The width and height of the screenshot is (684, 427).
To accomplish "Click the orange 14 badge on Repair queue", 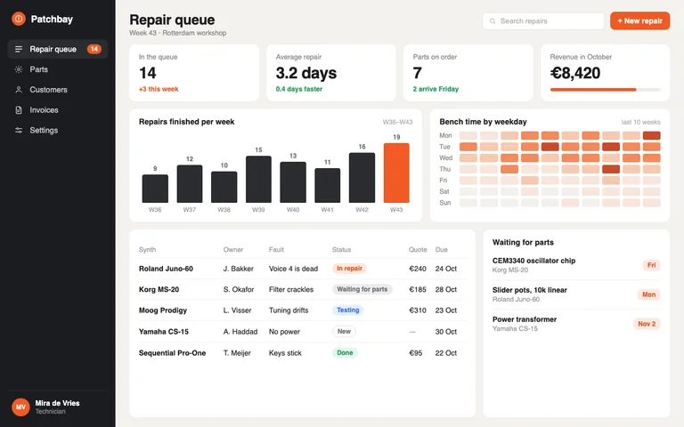I will 94,49.
